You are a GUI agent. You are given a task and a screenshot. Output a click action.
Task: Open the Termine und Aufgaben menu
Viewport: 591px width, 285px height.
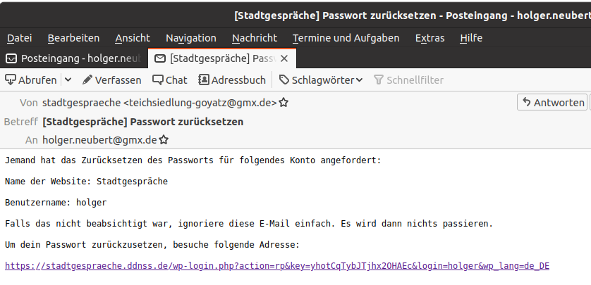(x=346, y=38)
